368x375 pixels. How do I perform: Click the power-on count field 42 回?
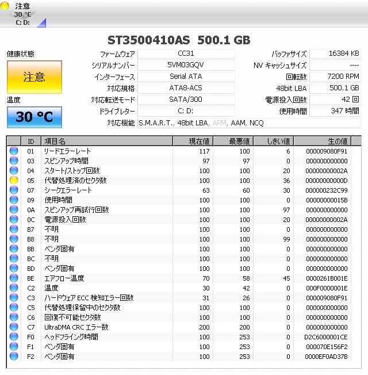click(335, 100)
